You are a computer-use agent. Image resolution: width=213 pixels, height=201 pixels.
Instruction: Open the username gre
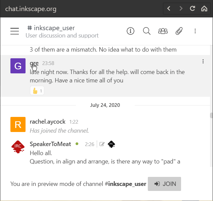click(34, 63)
